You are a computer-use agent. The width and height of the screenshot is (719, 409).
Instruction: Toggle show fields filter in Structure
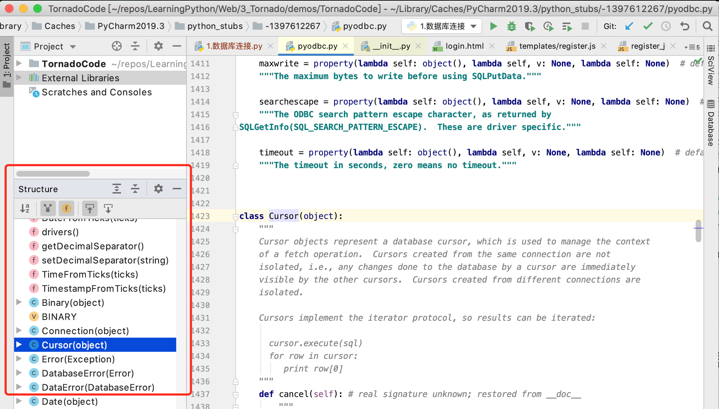(x=66, y=208)
